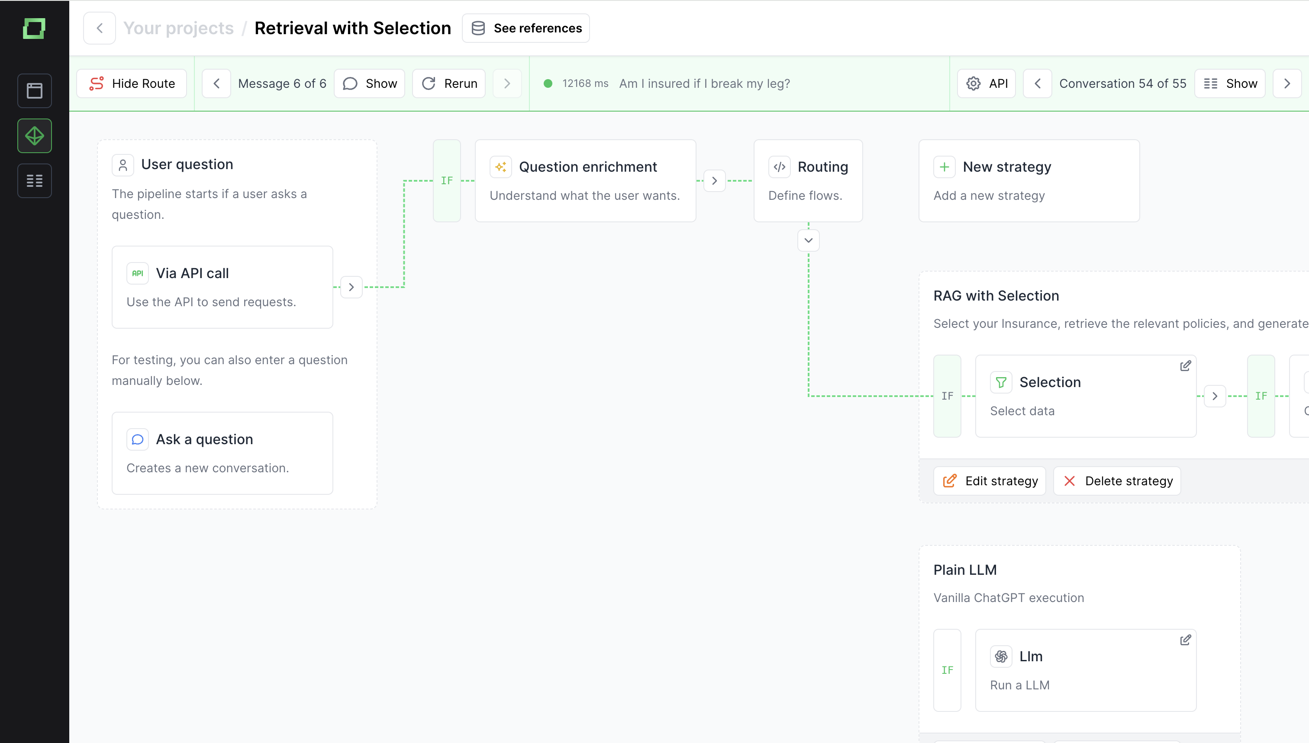
Task: Rerun the current message
Action: click(x=449, y=83)
